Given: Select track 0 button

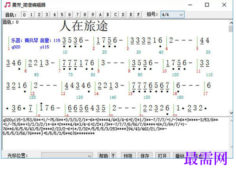Looking at the screenshot, I should click(24, 15).
